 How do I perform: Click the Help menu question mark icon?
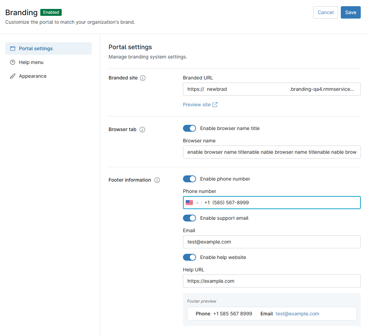(x=13, y=62)
